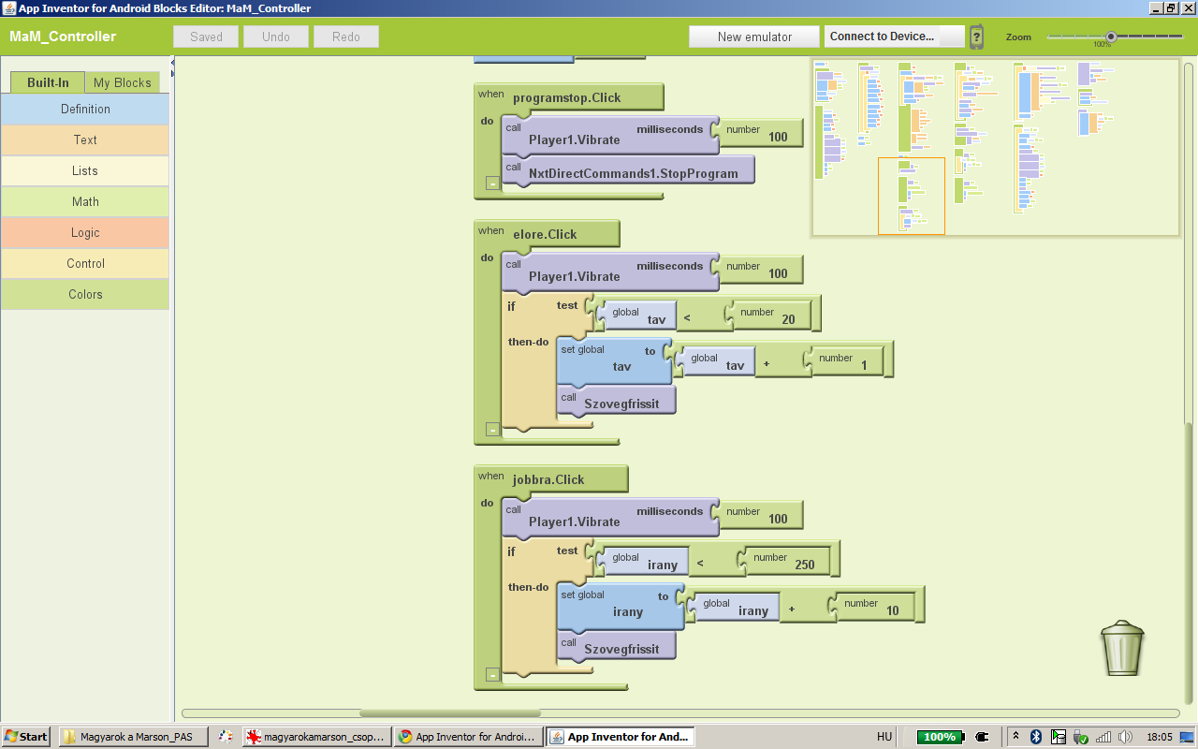Image resolution: width=1198 pixels, height=749 pixels.
Task: Click the phone connection status icon
Action: tap(976, 37)
